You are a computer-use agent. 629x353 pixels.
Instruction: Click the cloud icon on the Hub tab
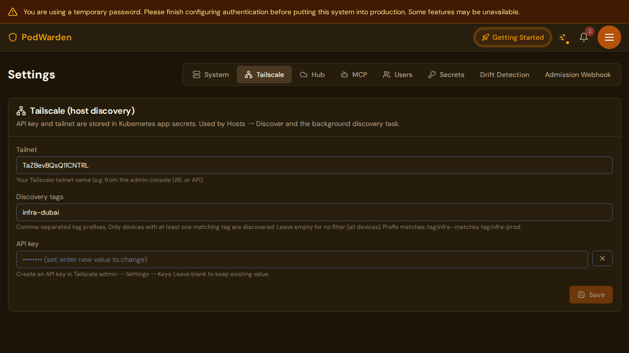(303, 74)
